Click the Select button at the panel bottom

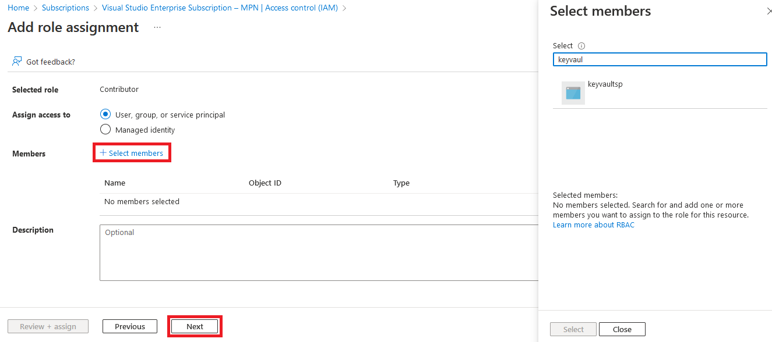[x=573, y=329]
